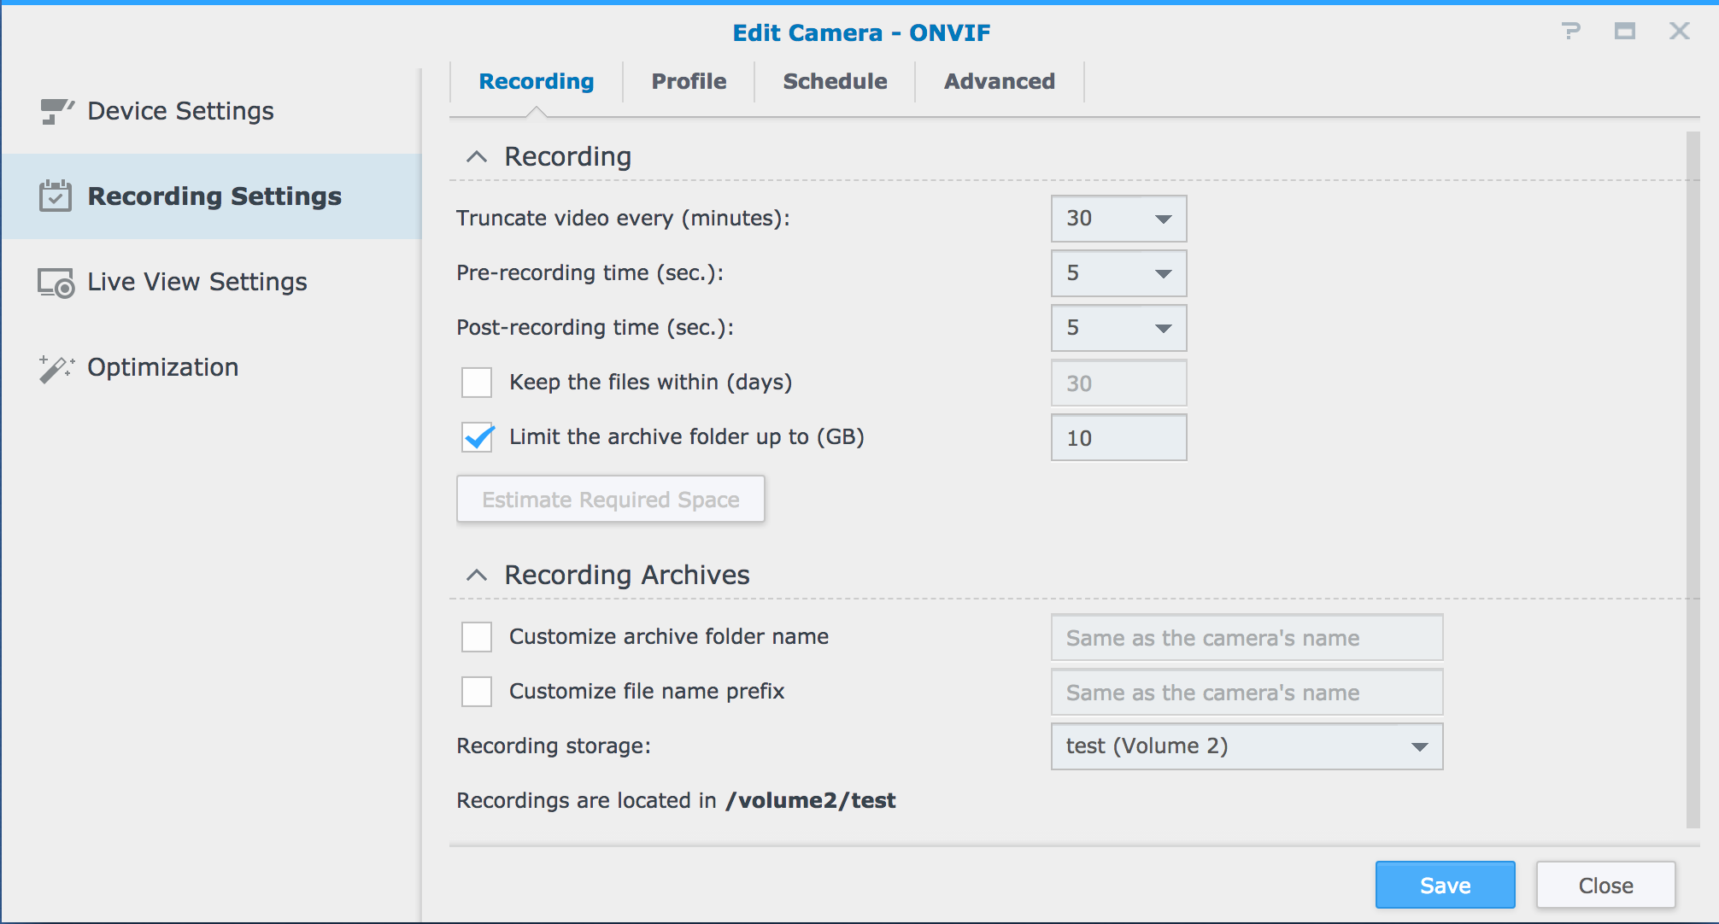The image size is (1719, 924).
Task: Switch to the Schedule tab
Action: pyautogui.click(x=835, y=82)
